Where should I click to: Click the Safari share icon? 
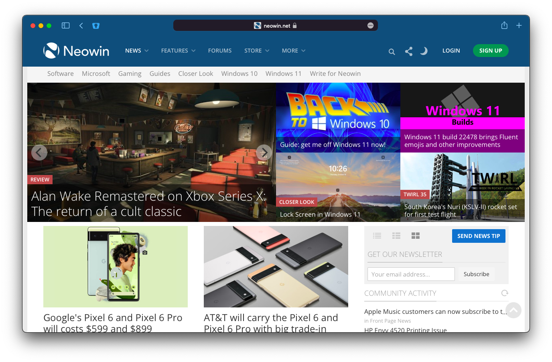tap(504, 25)
